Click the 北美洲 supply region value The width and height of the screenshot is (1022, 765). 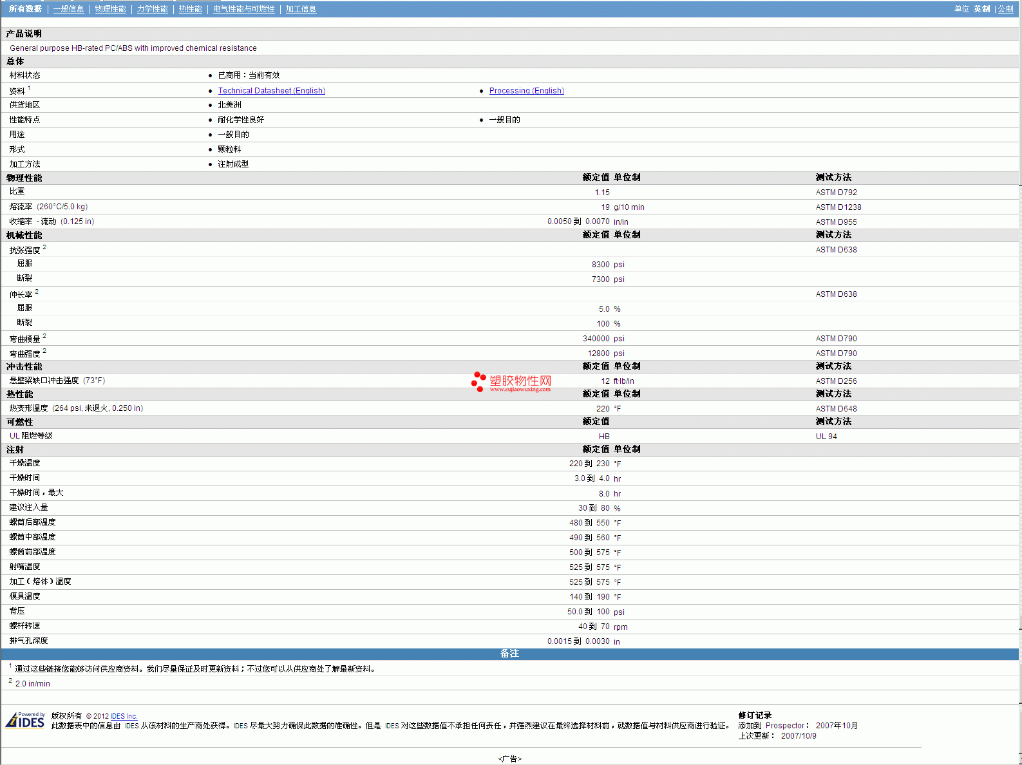click(x=229, y=105)
